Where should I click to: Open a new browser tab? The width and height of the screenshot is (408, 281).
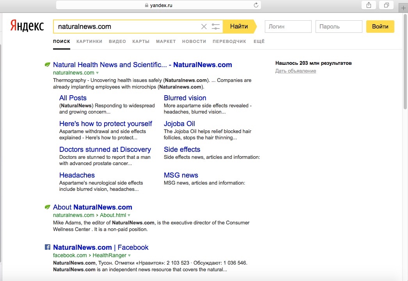click(403, 8)
